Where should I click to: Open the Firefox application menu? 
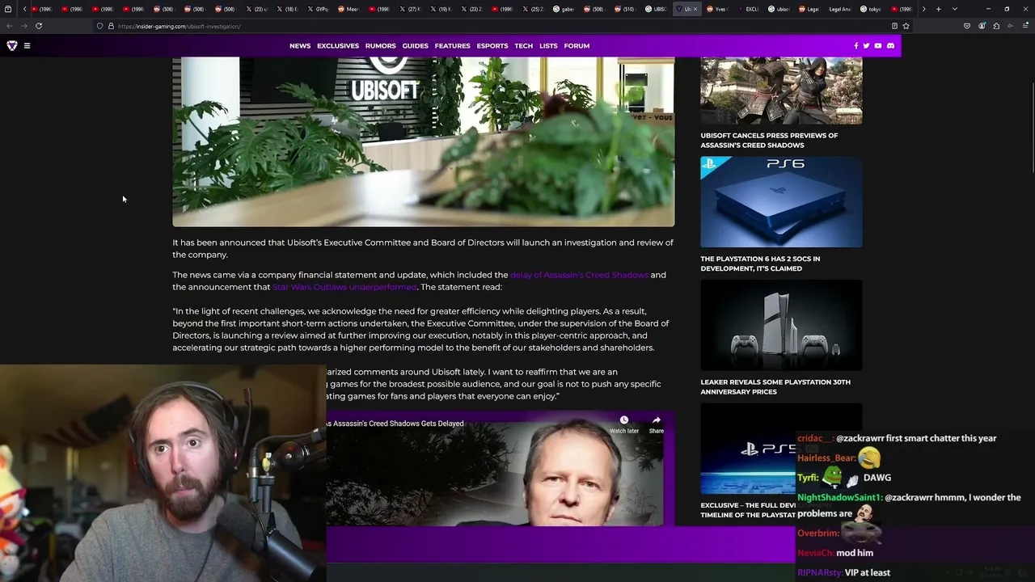[1025, 26]
